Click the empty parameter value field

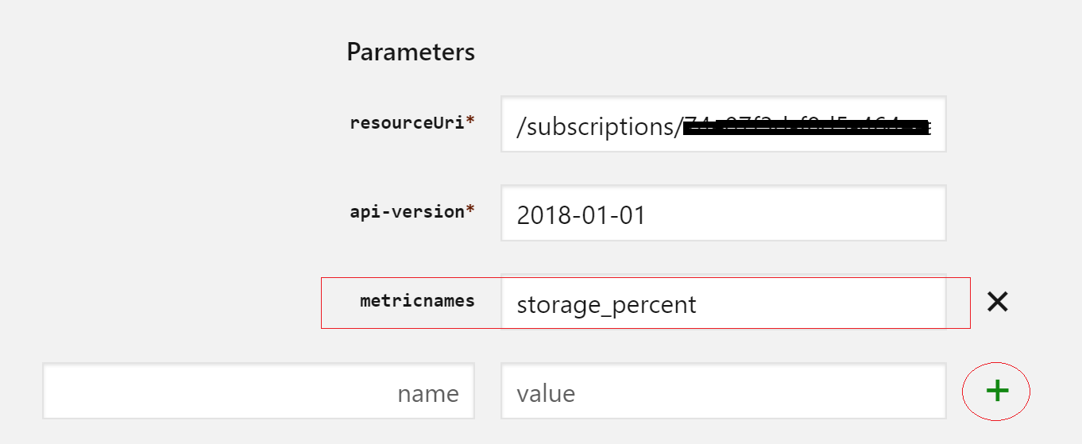click(724, 391)
